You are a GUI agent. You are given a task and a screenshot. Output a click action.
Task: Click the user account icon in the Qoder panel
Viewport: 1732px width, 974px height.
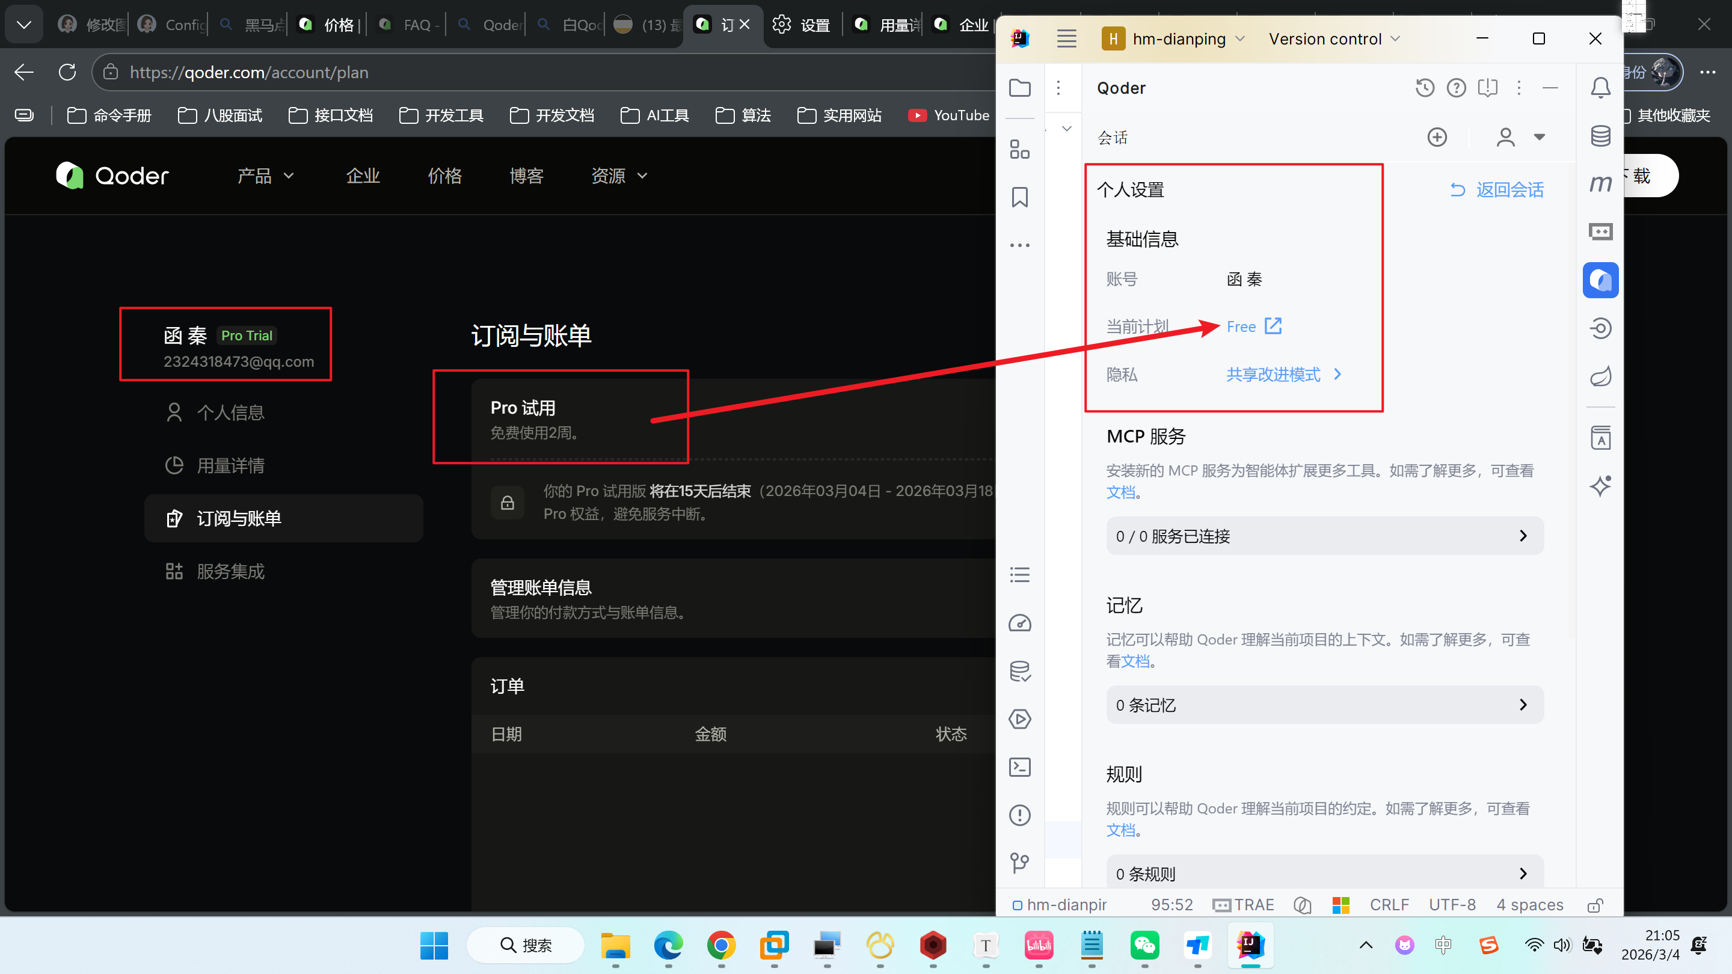pyautogui.click(x=1505, y=137)
